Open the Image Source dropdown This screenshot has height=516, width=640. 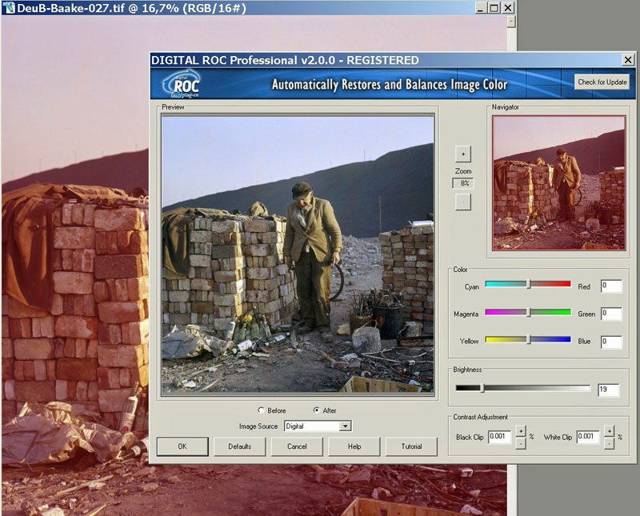coord(346,426)
